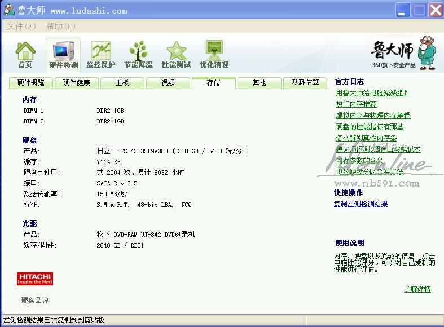Switch to the 硬件健康 tab
Image resolution: width=444 pixels, height=327 pixels.
(x=77, y=83)
